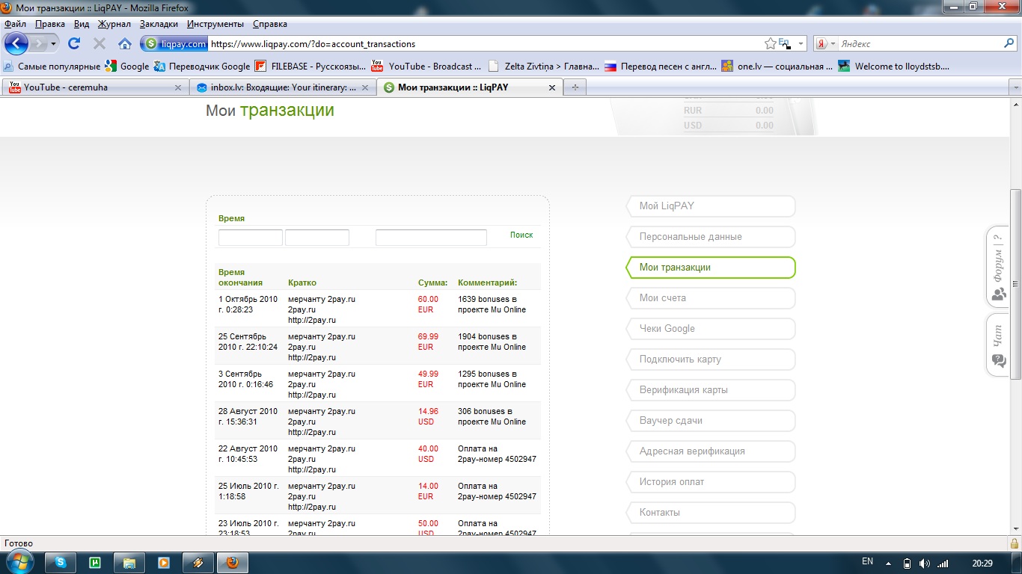Open Zelta Zivtiņa bookmark
1022x574 pixels.
click(x=544, y=66)
